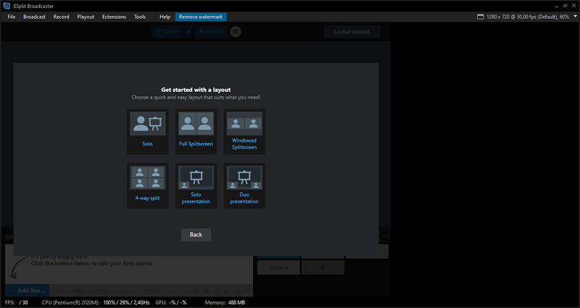The height and width of the screenshot is (308, 580).
Task: Select the Full Splitscreen layout
Action: click(x=196, y=132)
